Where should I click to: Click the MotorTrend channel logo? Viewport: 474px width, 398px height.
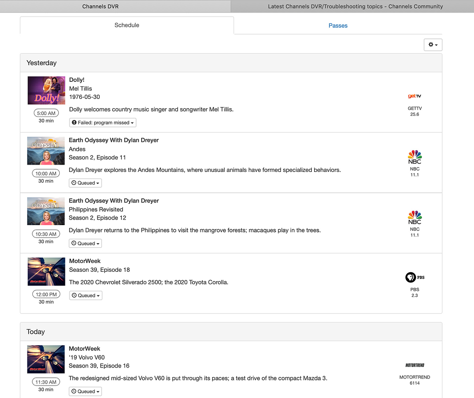414,365
